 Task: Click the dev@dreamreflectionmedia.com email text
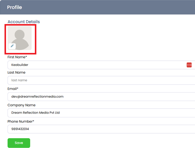click(37, 97)
